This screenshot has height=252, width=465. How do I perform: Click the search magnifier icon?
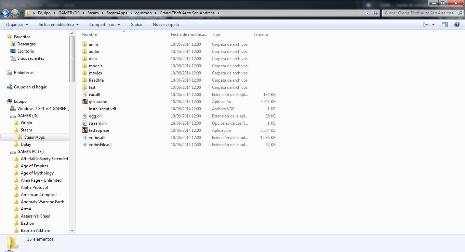coord(460,13)
